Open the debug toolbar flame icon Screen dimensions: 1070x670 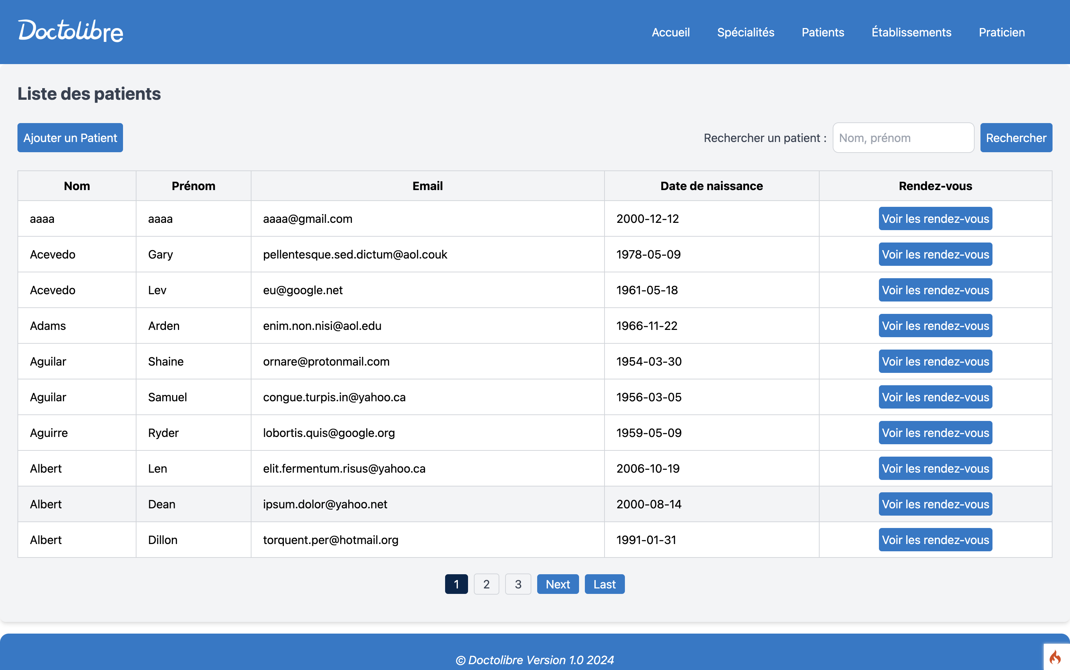(x=1056, y=658)
